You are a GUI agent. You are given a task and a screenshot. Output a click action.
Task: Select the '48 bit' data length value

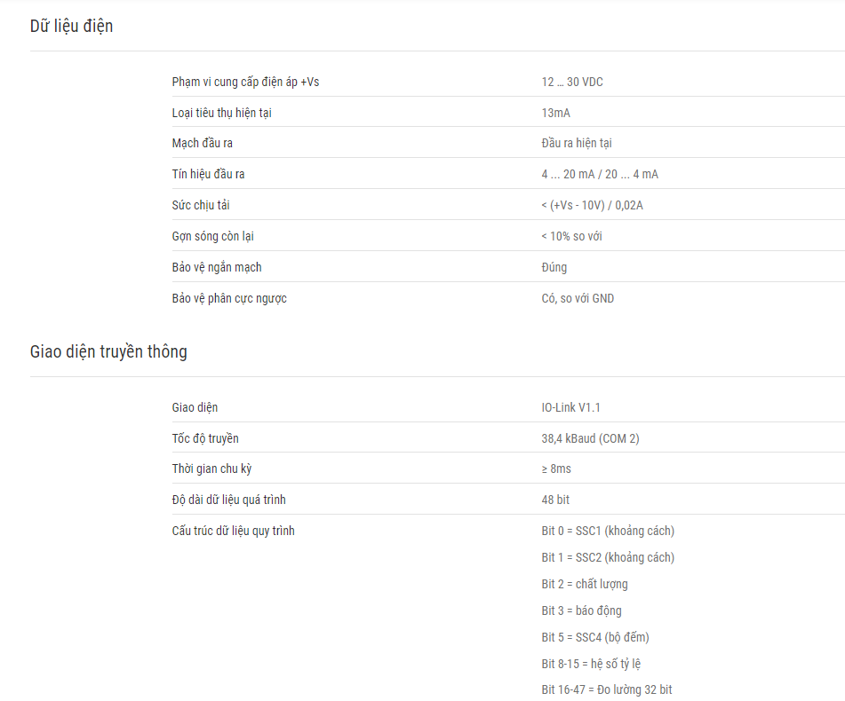tap(555, 500)
